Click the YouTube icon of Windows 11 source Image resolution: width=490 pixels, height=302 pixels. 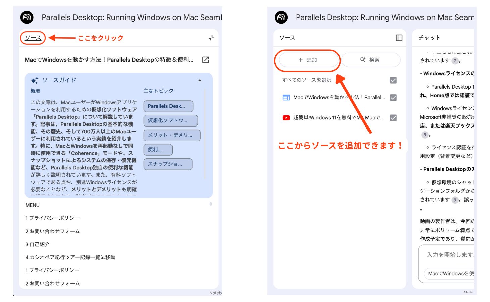click(x=286, y=118)
